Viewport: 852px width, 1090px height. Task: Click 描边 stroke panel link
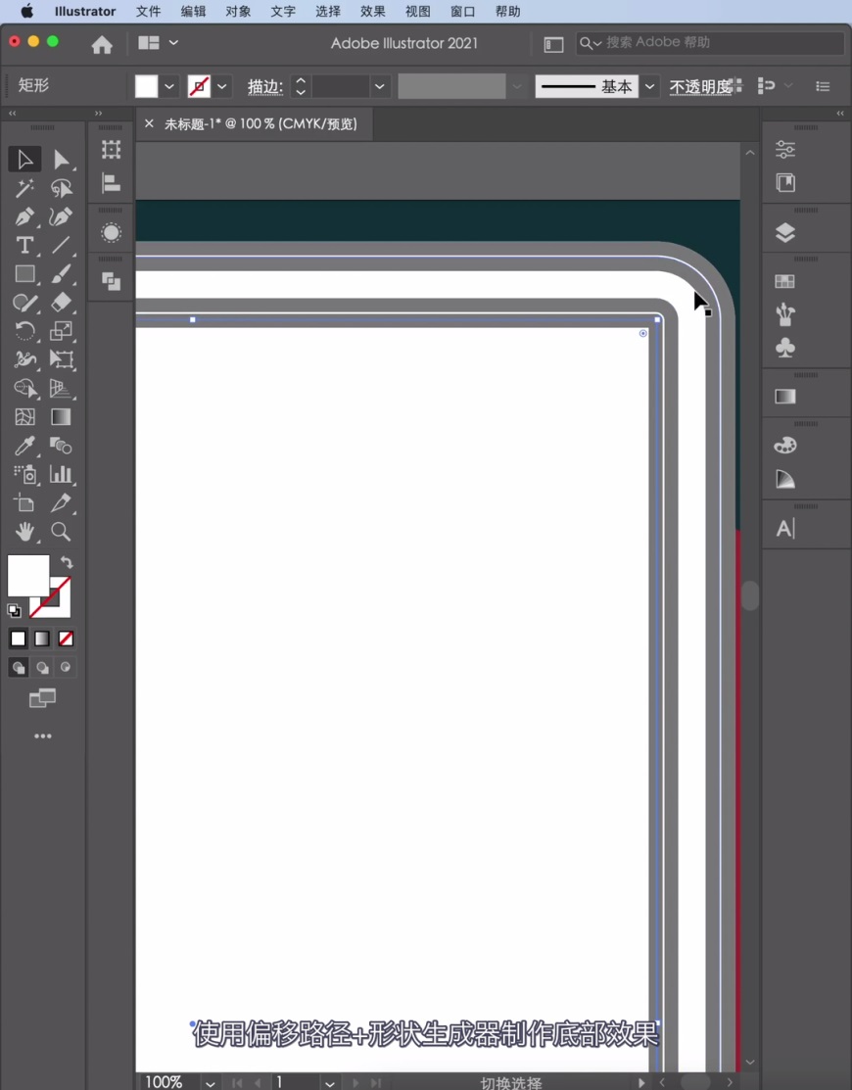(x=264, y=87)
